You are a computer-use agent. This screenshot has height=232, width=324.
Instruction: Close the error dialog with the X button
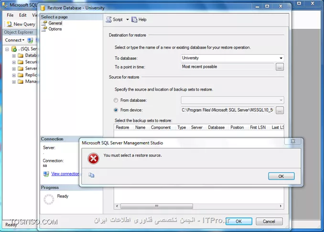click(293, 141)
